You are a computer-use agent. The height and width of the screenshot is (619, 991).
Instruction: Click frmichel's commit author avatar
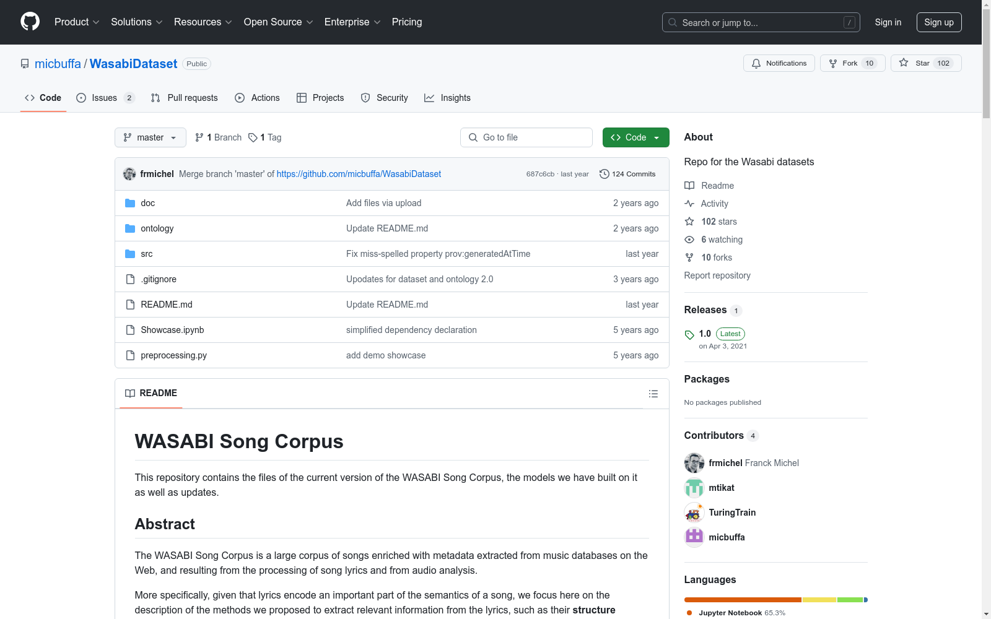(x=129, y=174)
